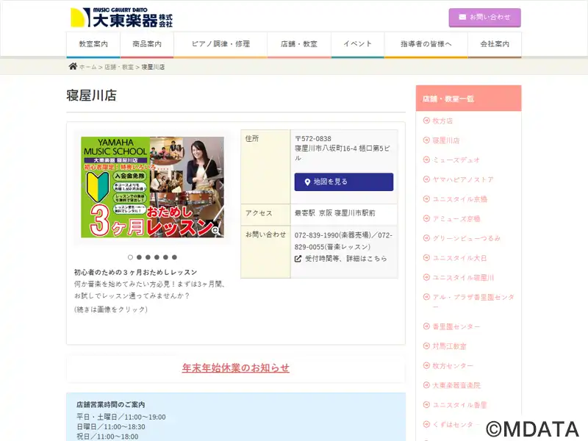Open the 指導者の皆様へ navigation menu
Image resolution: width=588 pixels, height=441 pixels.
click(x=426, y=44)
